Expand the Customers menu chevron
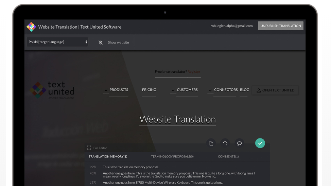 coord(173,90)
